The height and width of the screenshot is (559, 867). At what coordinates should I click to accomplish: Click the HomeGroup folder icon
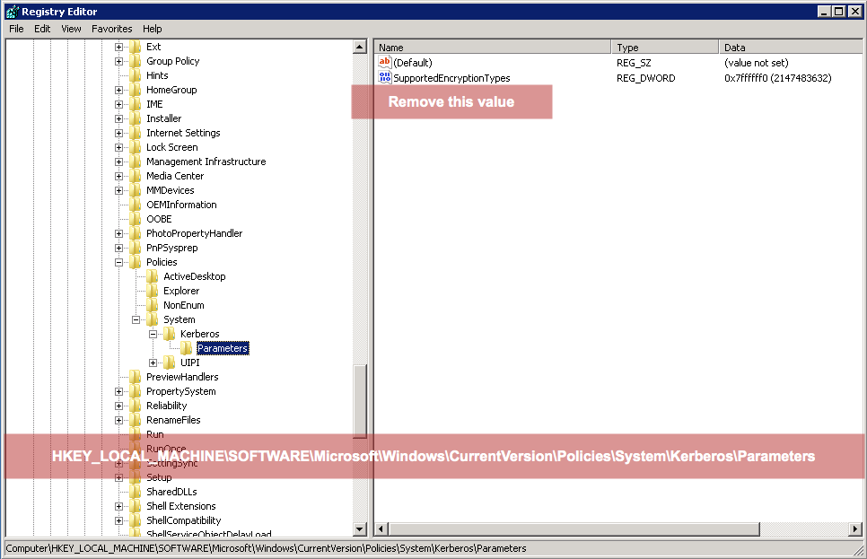136,90
